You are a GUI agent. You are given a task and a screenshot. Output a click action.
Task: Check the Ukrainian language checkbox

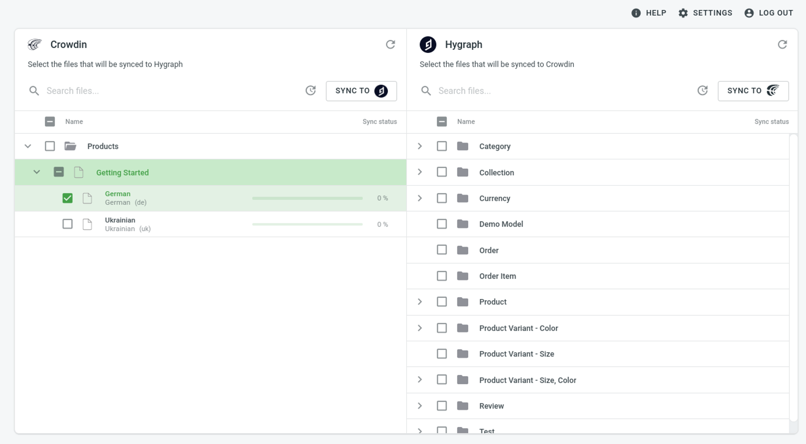[67, 224]
